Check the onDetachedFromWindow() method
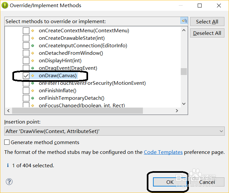Viewport: 229px width, 193px height. coord(26,53)
